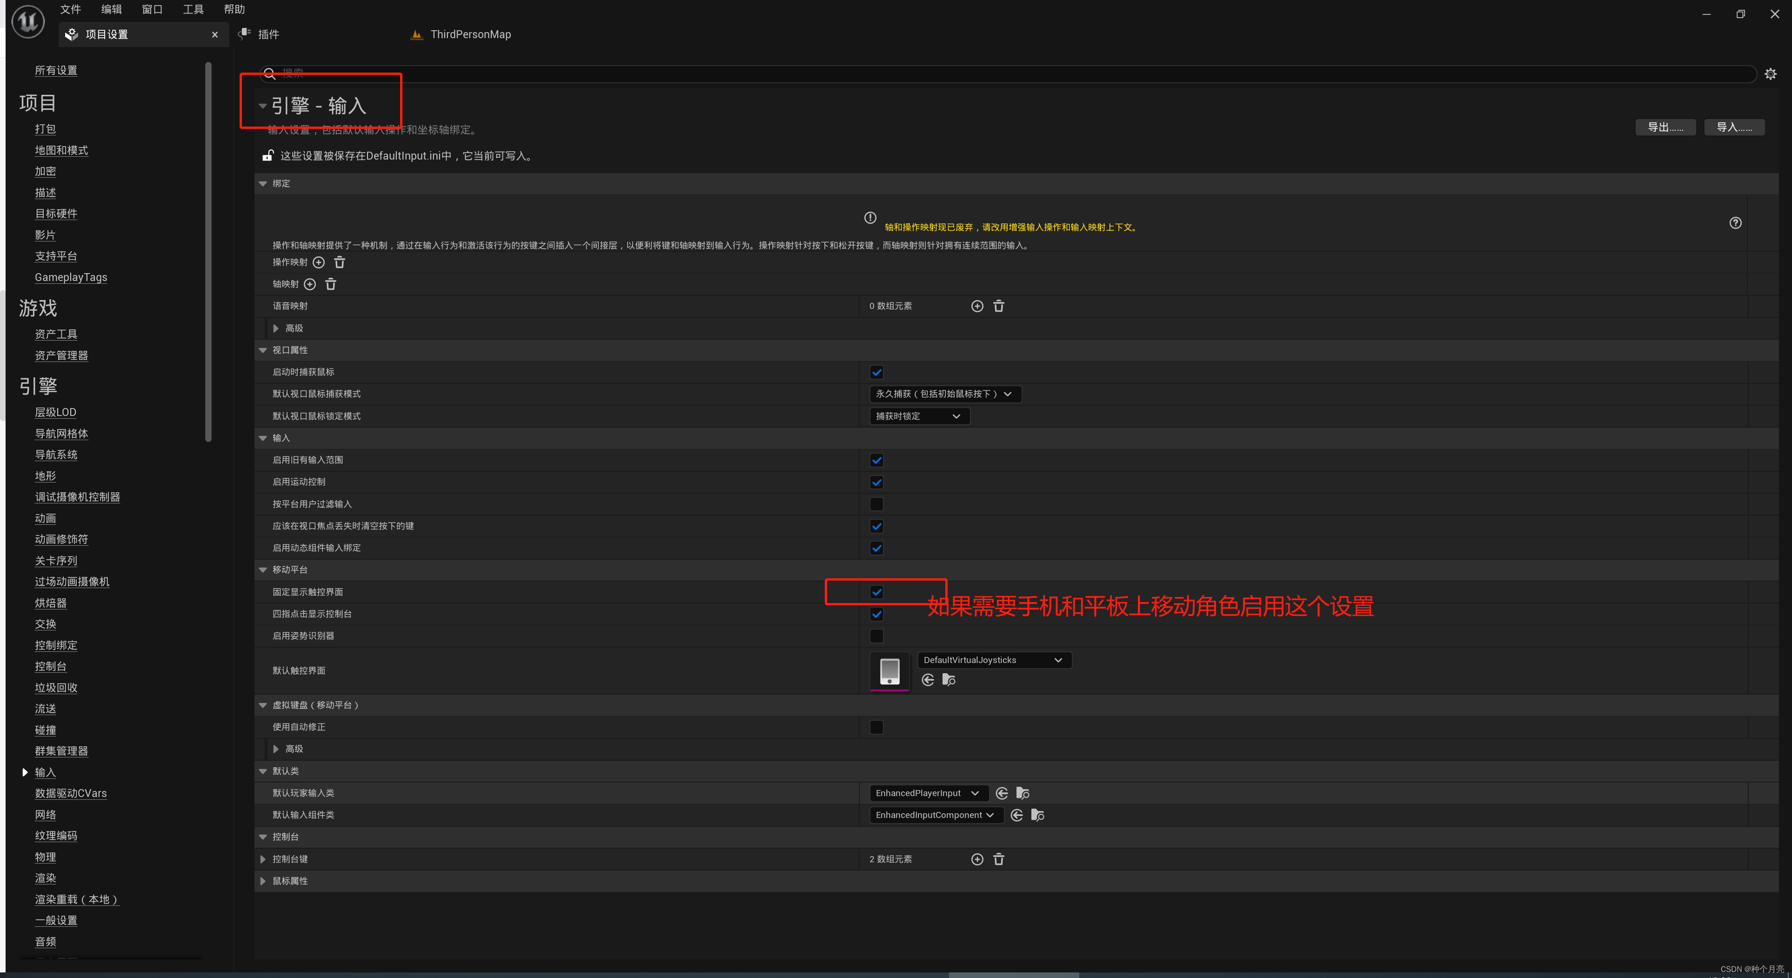Toggle 四指点击显示控制台 checkbox
This screenshot has width=1792, height=978.
pos(876,614)
